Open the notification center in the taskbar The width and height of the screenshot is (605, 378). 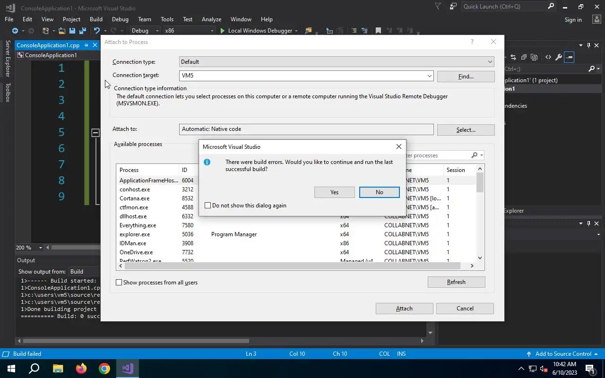(590, 369)
